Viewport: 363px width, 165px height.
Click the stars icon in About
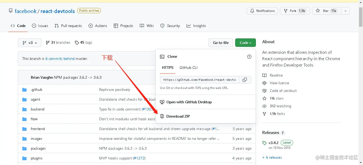[264, 99]
